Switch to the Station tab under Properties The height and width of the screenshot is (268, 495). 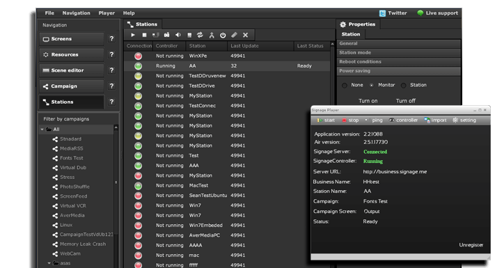[351, 34]
